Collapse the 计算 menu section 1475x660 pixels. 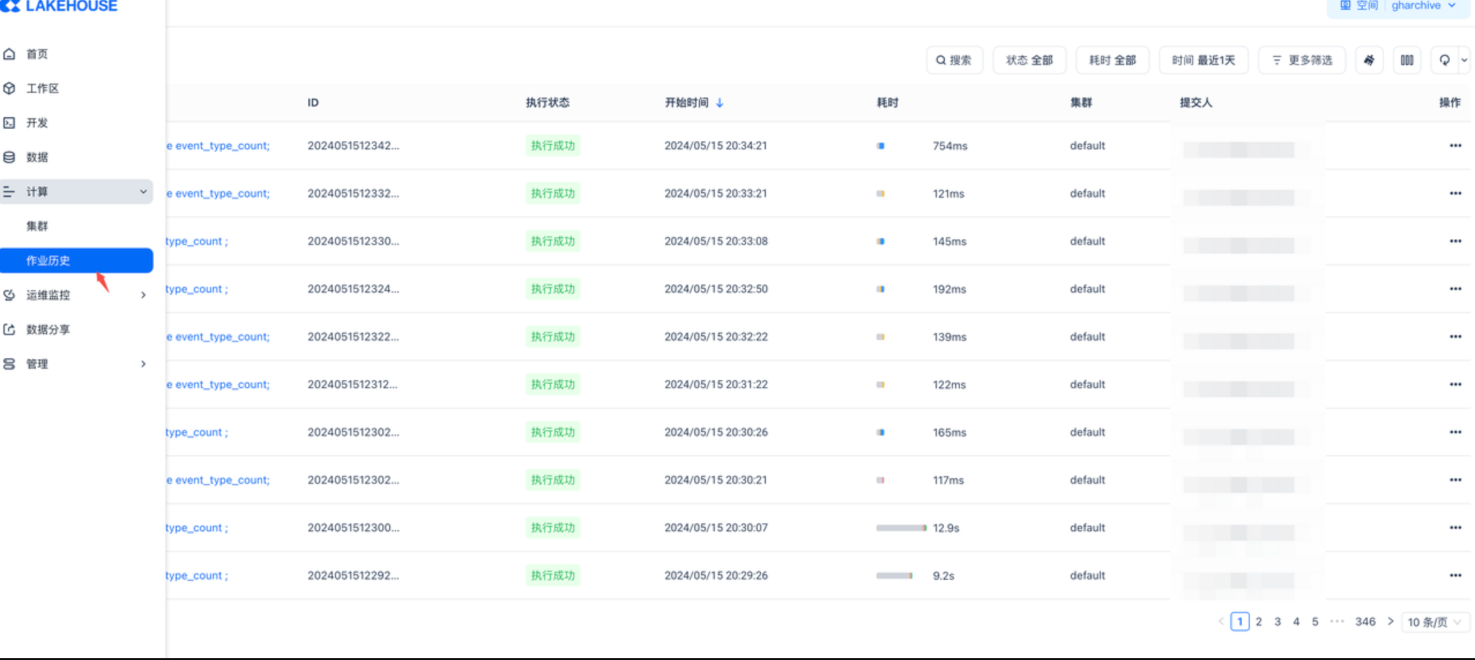[143, 192]
